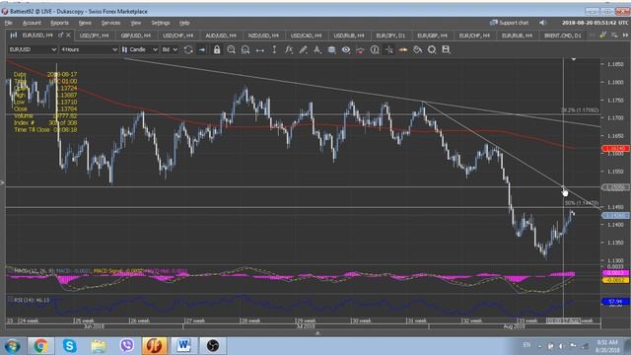The height and width of the screenshot is (355, 631).
Task: Click the layers stack toolbar icon
Action: click(331, 49)
